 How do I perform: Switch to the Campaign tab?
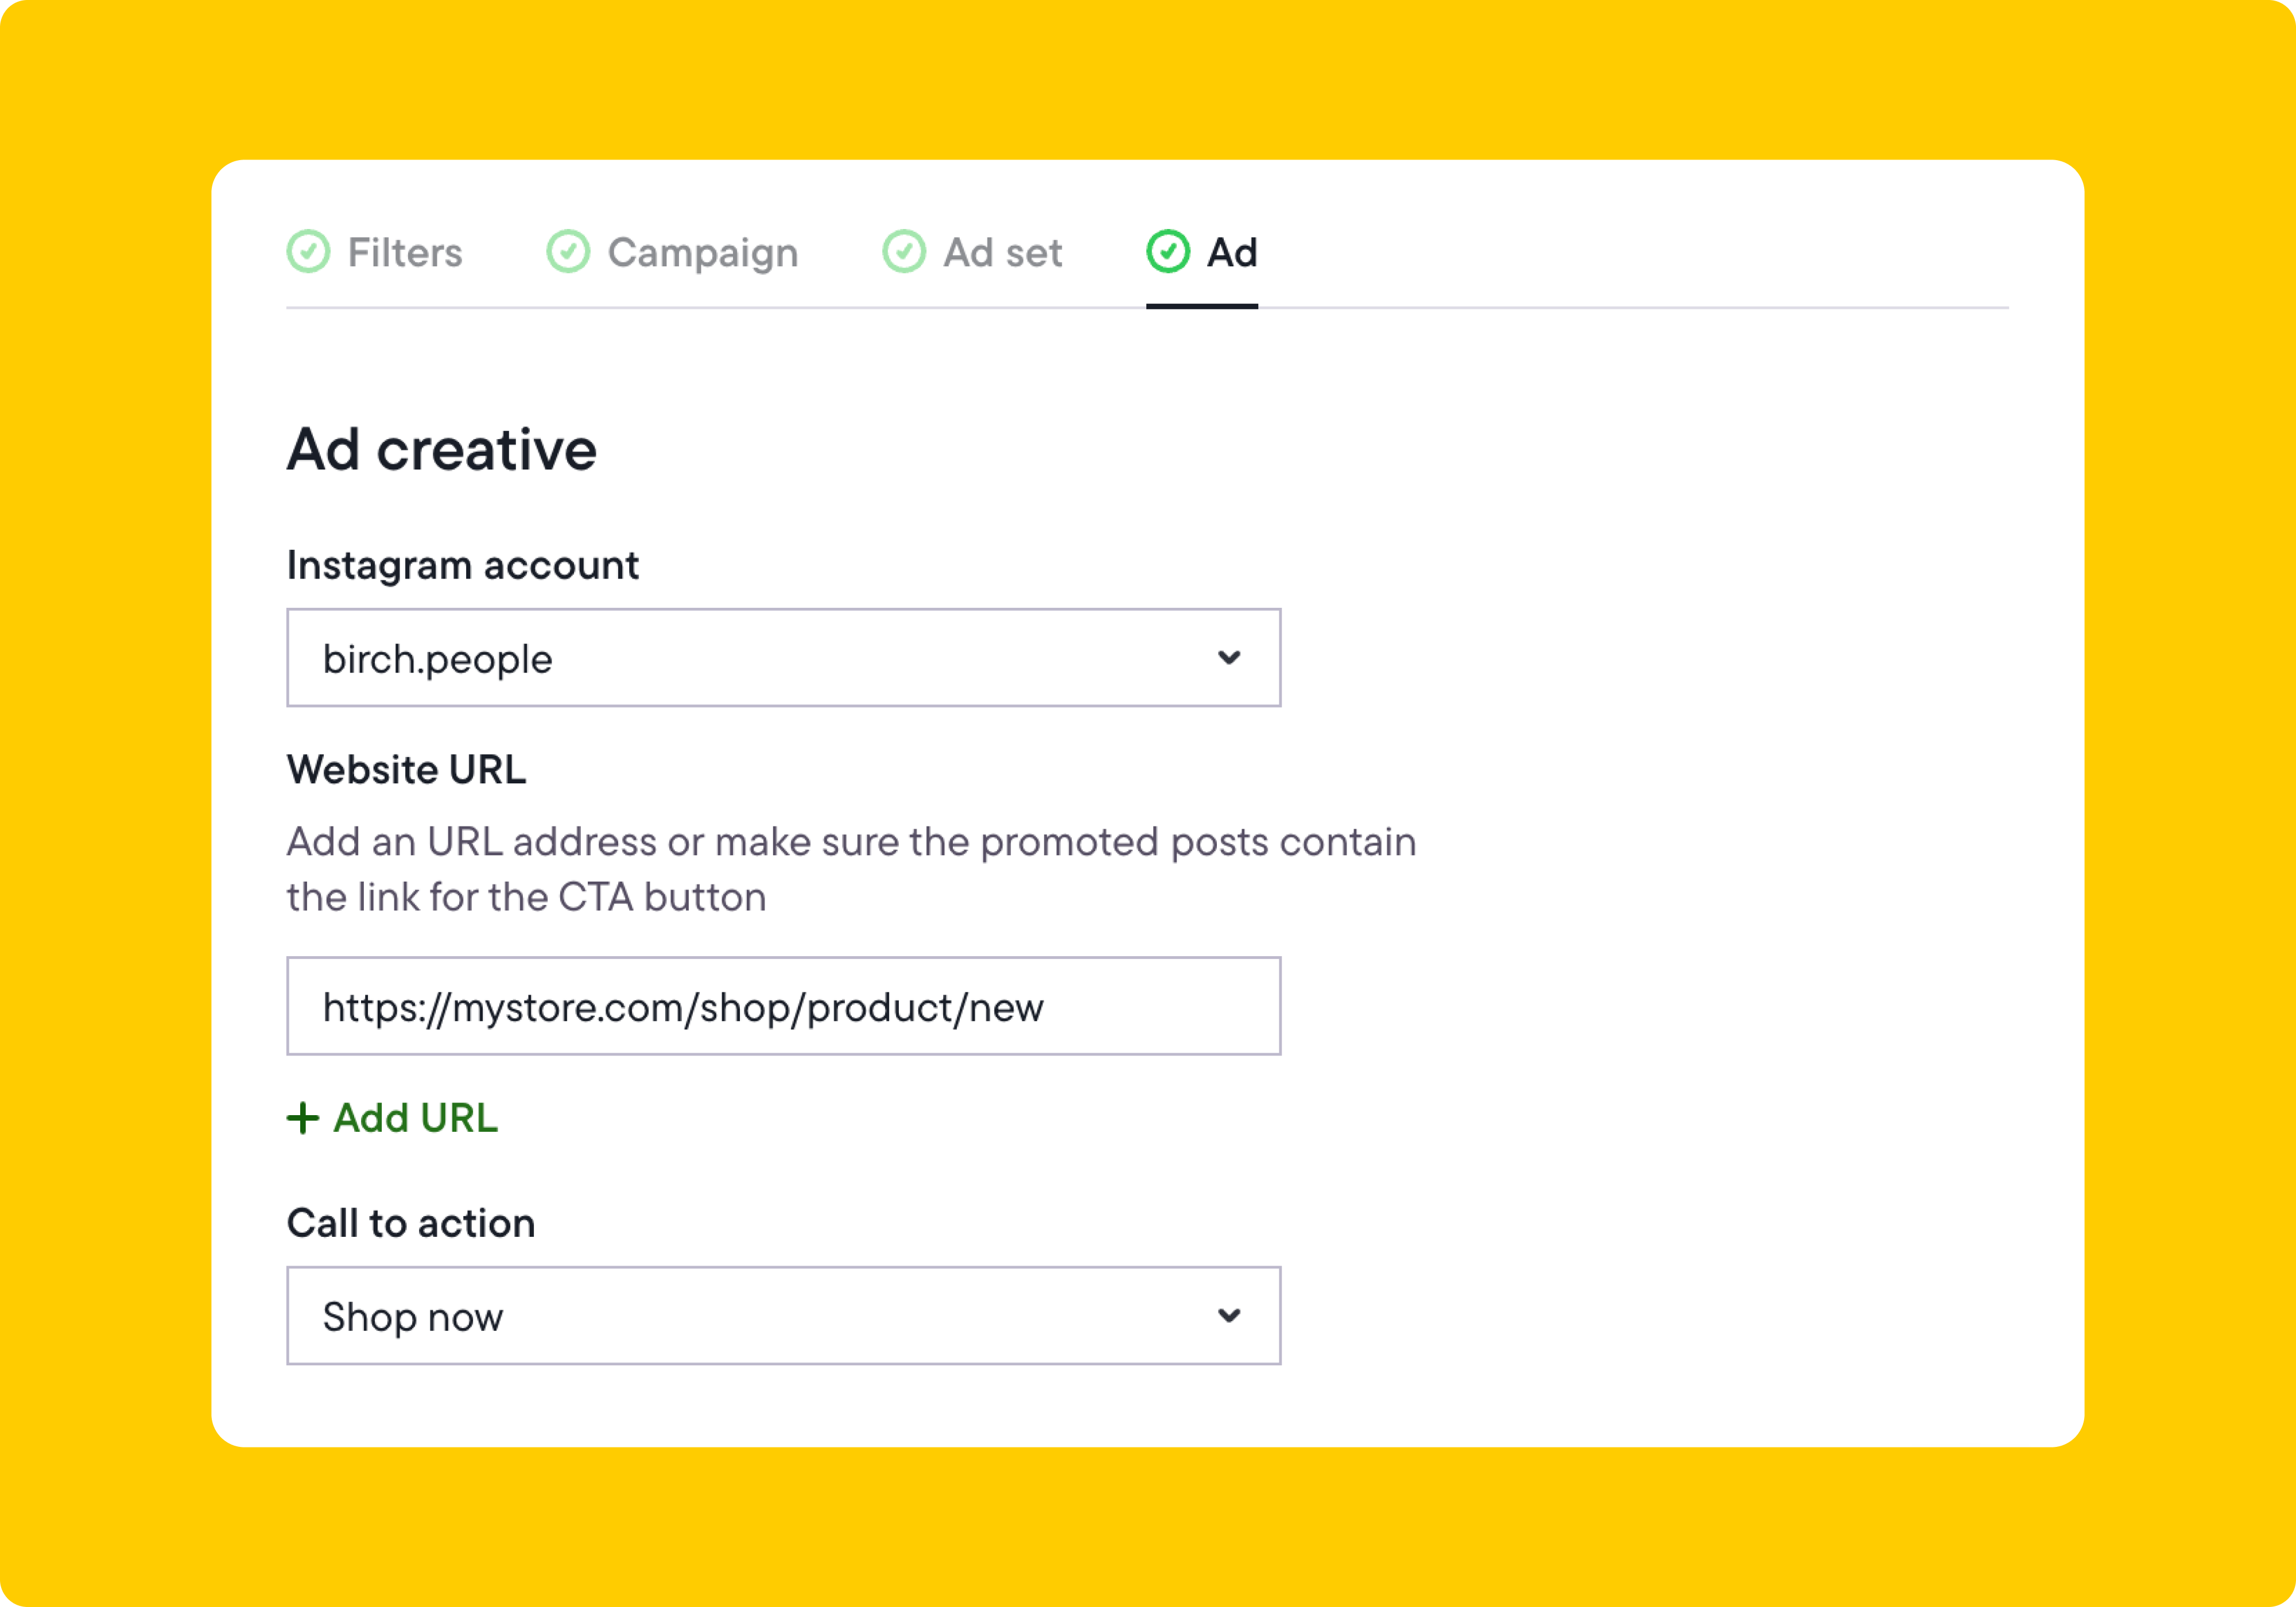click(672, 252)
